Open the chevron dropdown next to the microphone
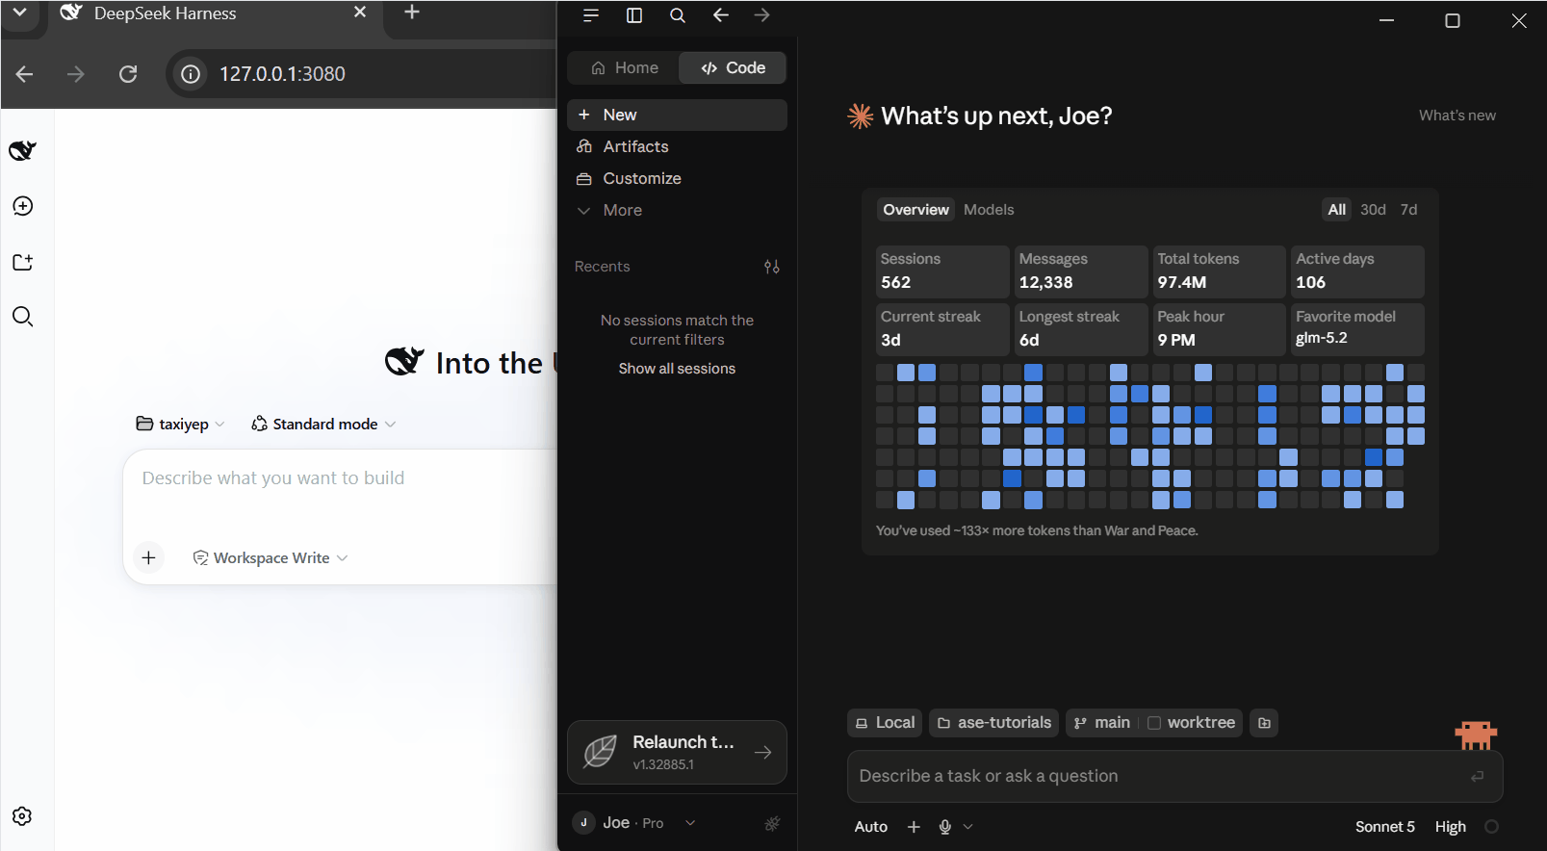 click(968, 827)
